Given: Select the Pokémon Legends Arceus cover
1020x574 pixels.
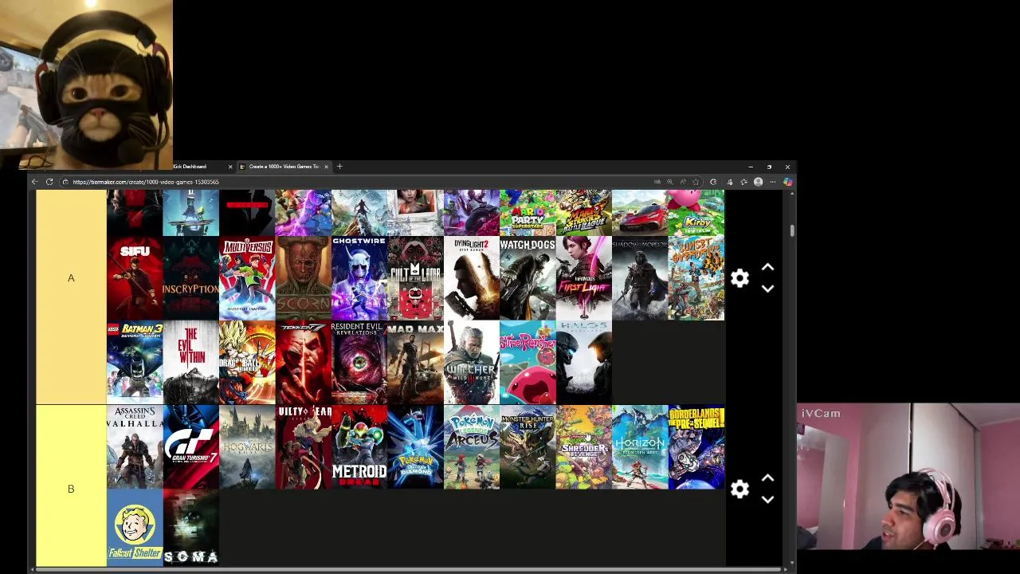Looking at the screenshot, I should (x=472, y=447).
